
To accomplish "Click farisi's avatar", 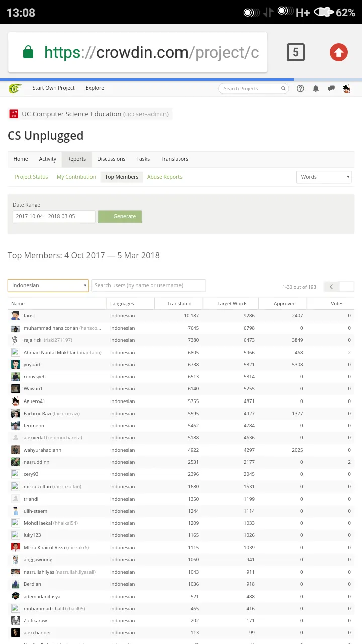I will [16, 316].
